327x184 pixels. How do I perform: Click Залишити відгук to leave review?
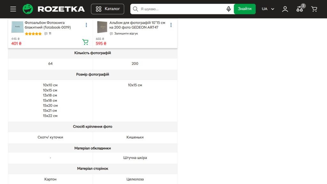124,34
